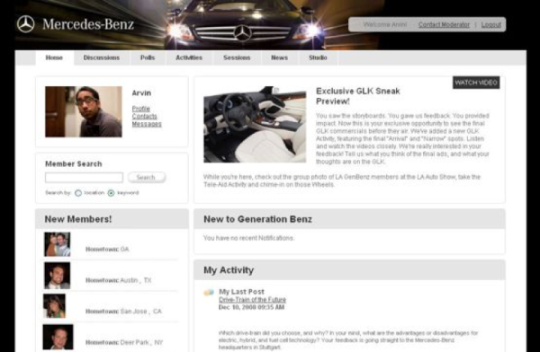Switch to the Sessions tab
Screen dimensions: 540x352
coord(237,57)
